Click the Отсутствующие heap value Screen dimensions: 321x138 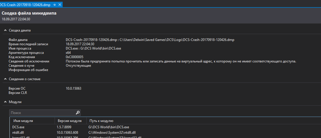tap(78, 66)
